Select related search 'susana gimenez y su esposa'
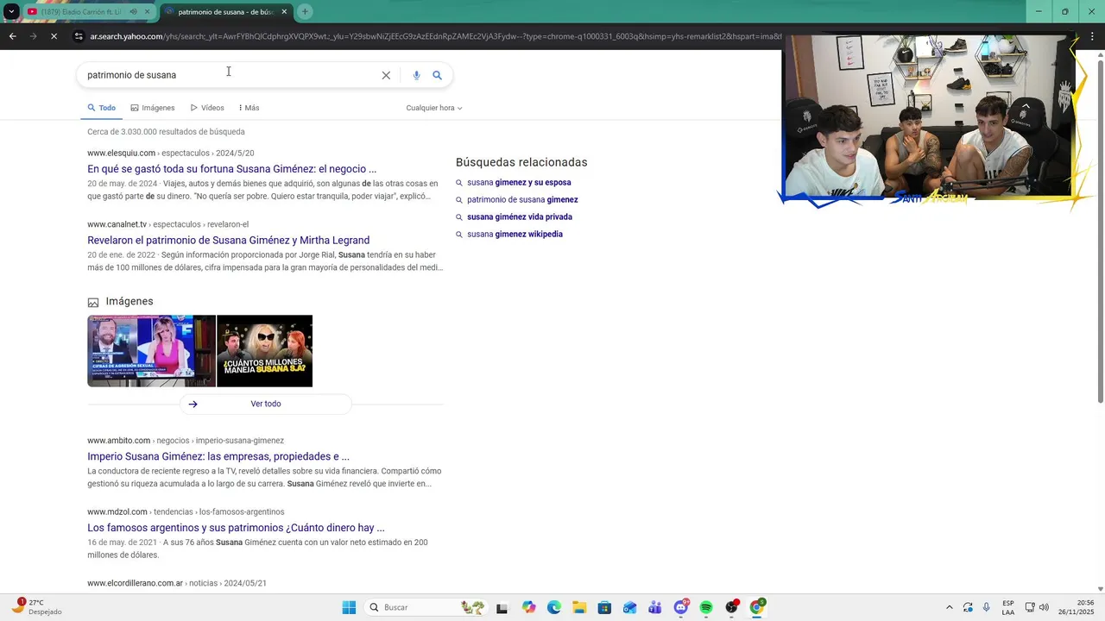Screen dimensions: 1105x621 (x=519, y=182)
